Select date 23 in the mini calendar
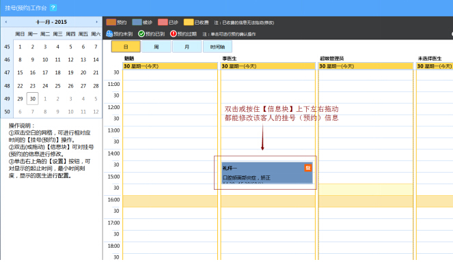The width and height of the screenshot is (453, 262). [33, 86]
